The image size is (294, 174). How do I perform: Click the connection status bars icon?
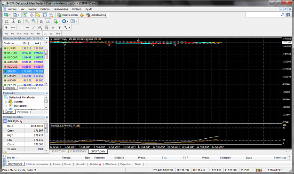259,170
